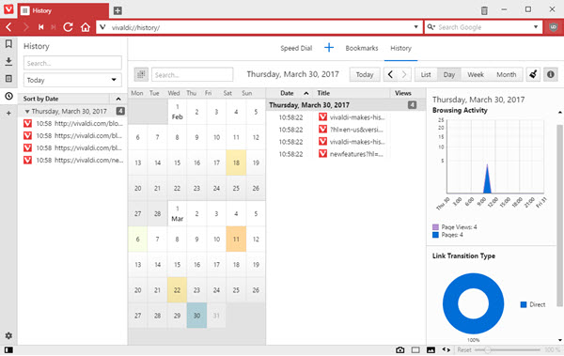Add a web panel with plus icon
Viewport: 564px width, 356px height.
point(8,114)
